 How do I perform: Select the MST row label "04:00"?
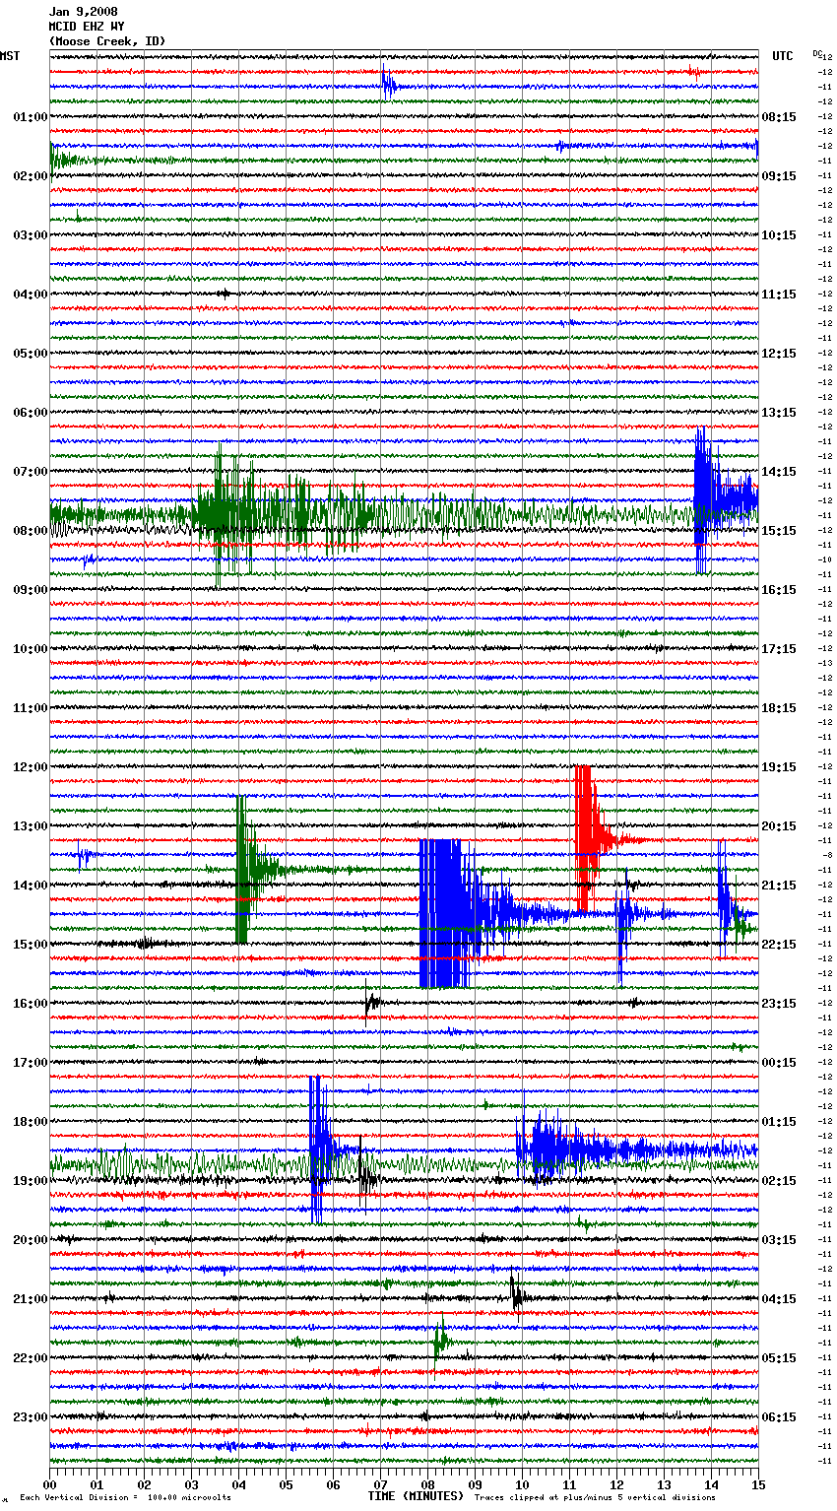click(31, 294)
